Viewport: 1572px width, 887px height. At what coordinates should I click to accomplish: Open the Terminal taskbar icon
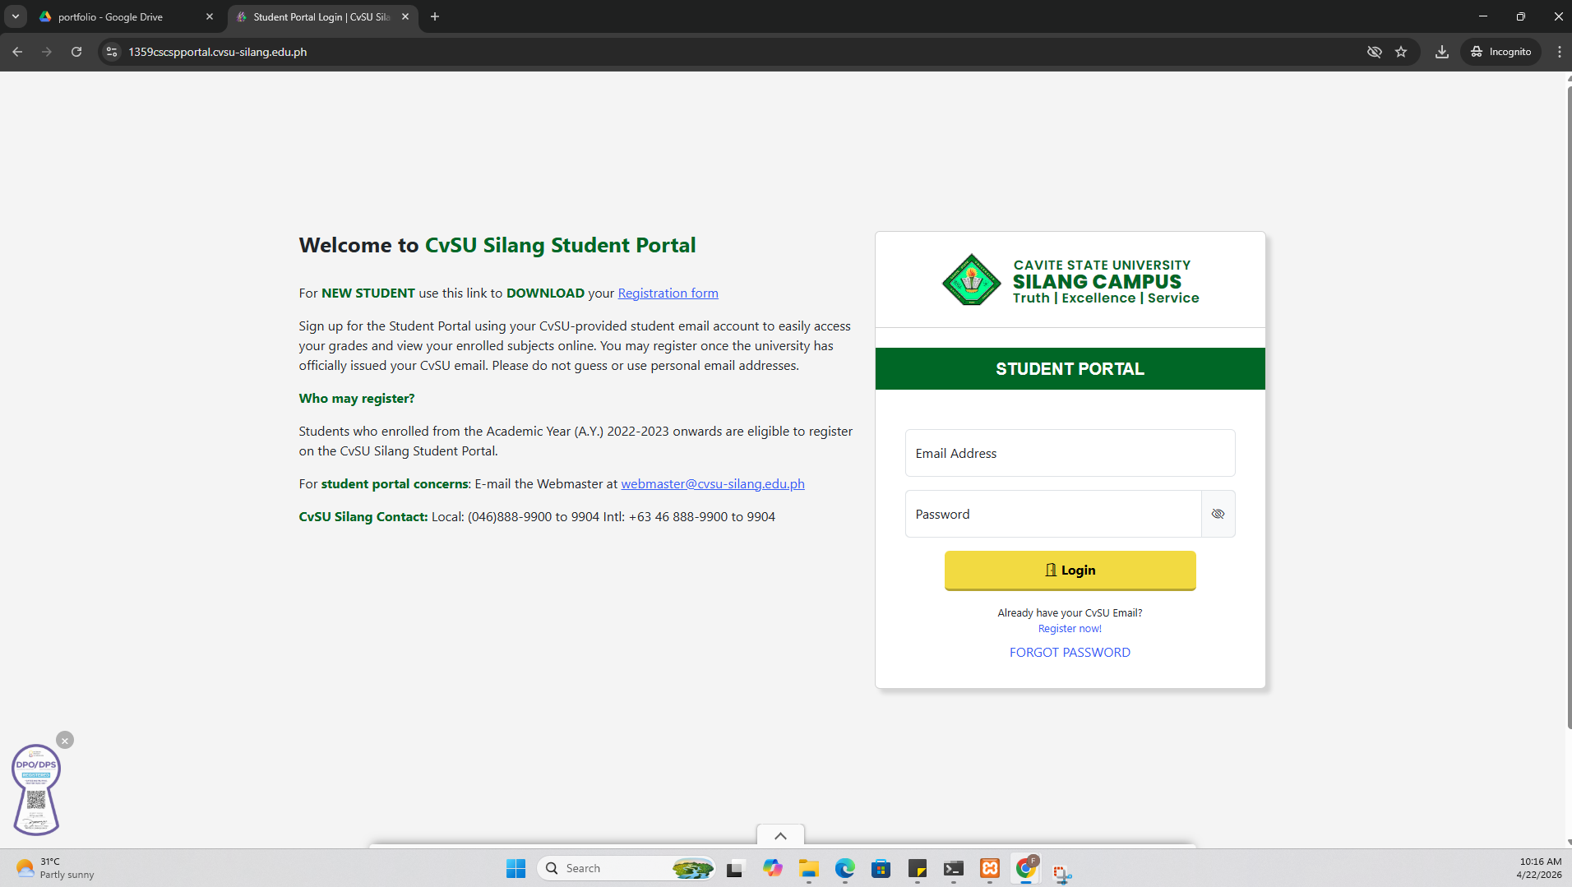click(x=953, y=868)
